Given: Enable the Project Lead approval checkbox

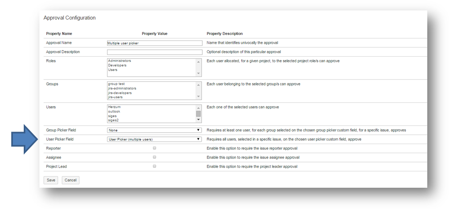Looking at the screenshot, I should [x=154, y=166].
